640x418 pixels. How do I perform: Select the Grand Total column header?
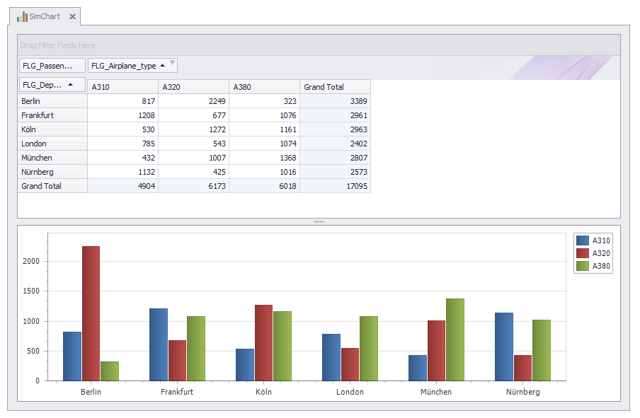coord(335,87)
